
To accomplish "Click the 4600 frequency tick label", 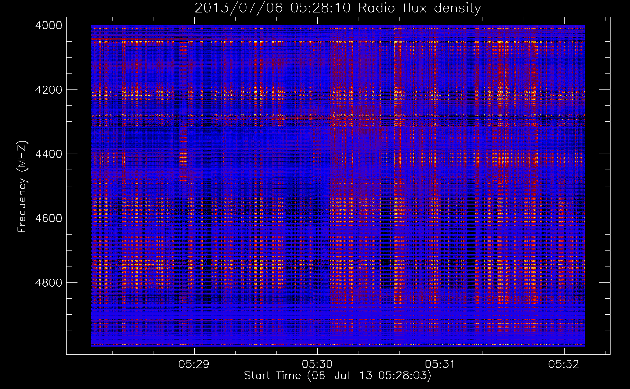I will (49, 218).
